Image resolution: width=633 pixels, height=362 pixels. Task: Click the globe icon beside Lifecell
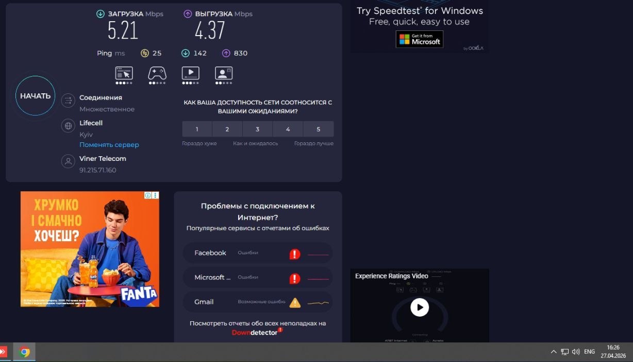tap(68, 126)
